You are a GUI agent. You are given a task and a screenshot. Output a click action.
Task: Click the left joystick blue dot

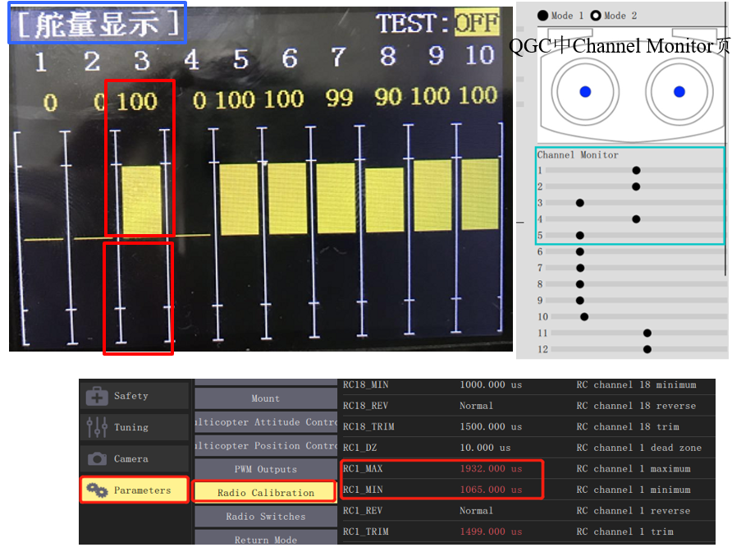point(585,91)
